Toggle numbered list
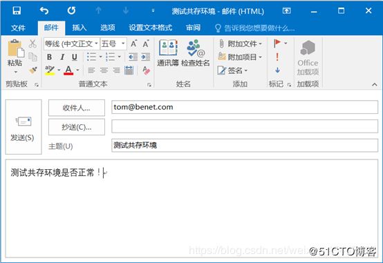 point(111,57)
